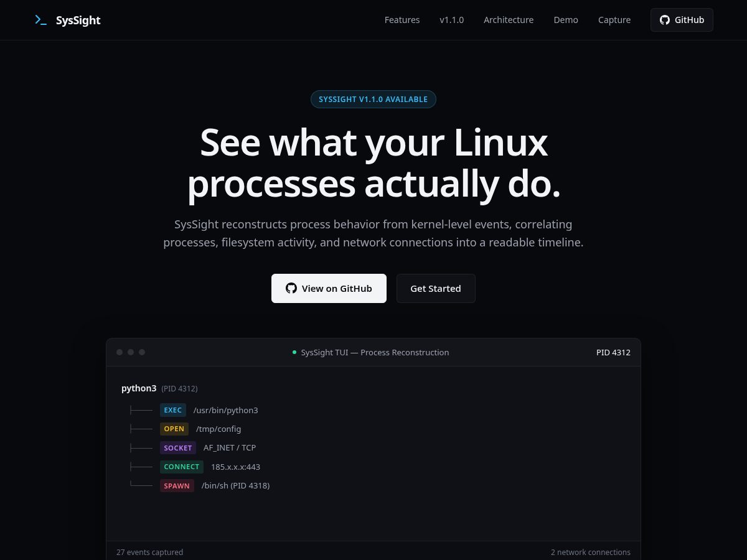Image resolution: width=747 pixels, height=560 pixels.
Task: Click the hero headline about Linux processes
Action: [x=374, y=163]
